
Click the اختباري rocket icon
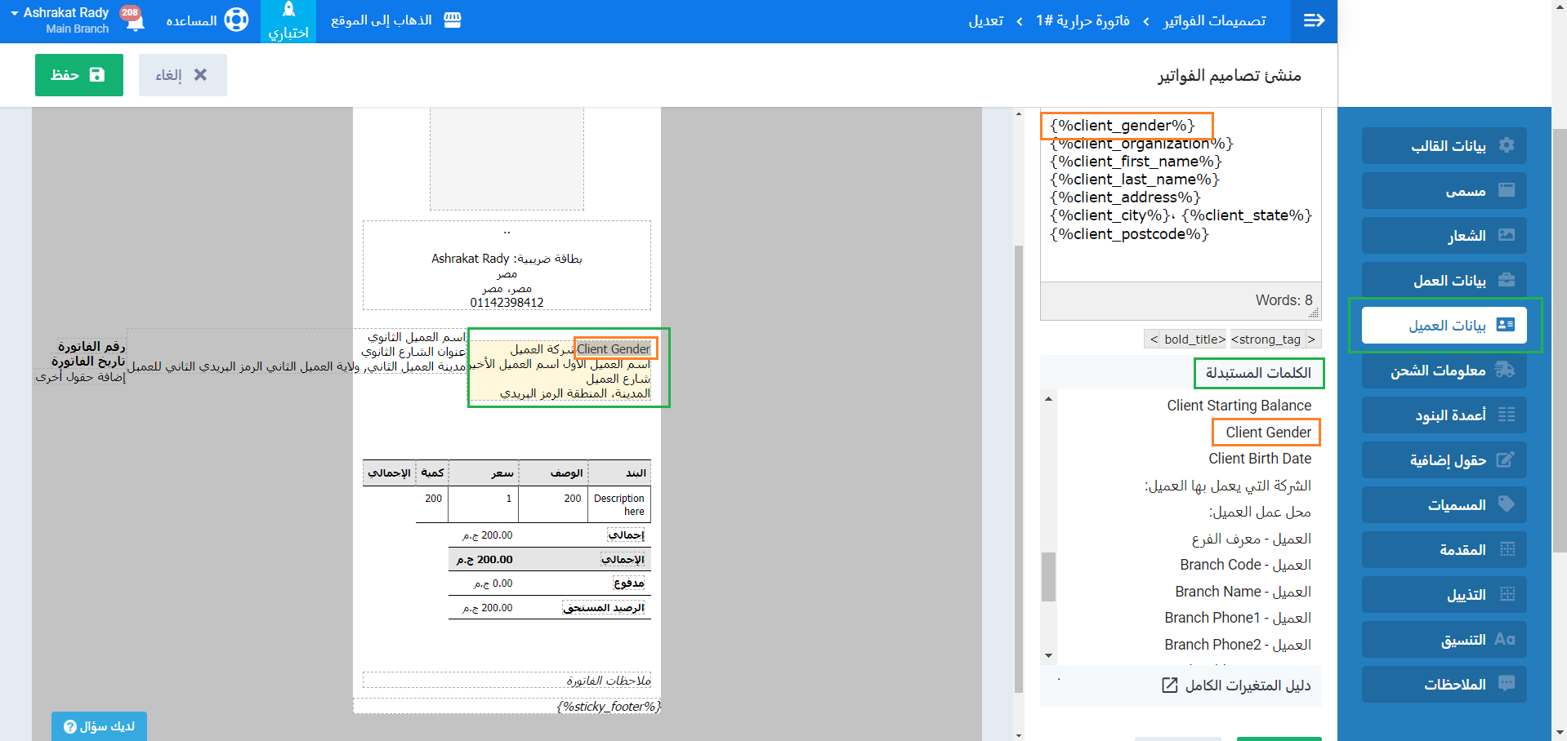288,11
